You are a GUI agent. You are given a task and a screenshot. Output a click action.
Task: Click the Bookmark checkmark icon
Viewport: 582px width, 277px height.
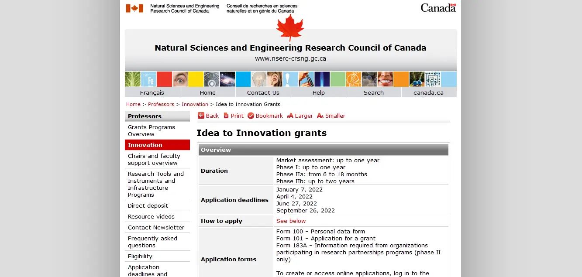[251, 116]
